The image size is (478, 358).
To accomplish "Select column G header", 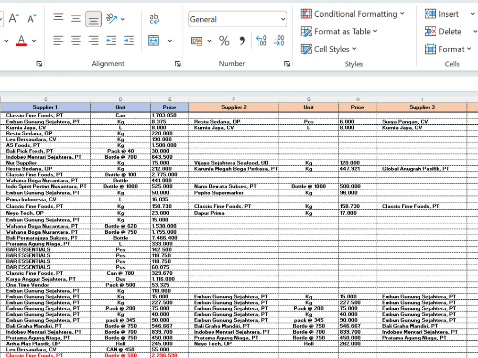I will coord(309,99).
